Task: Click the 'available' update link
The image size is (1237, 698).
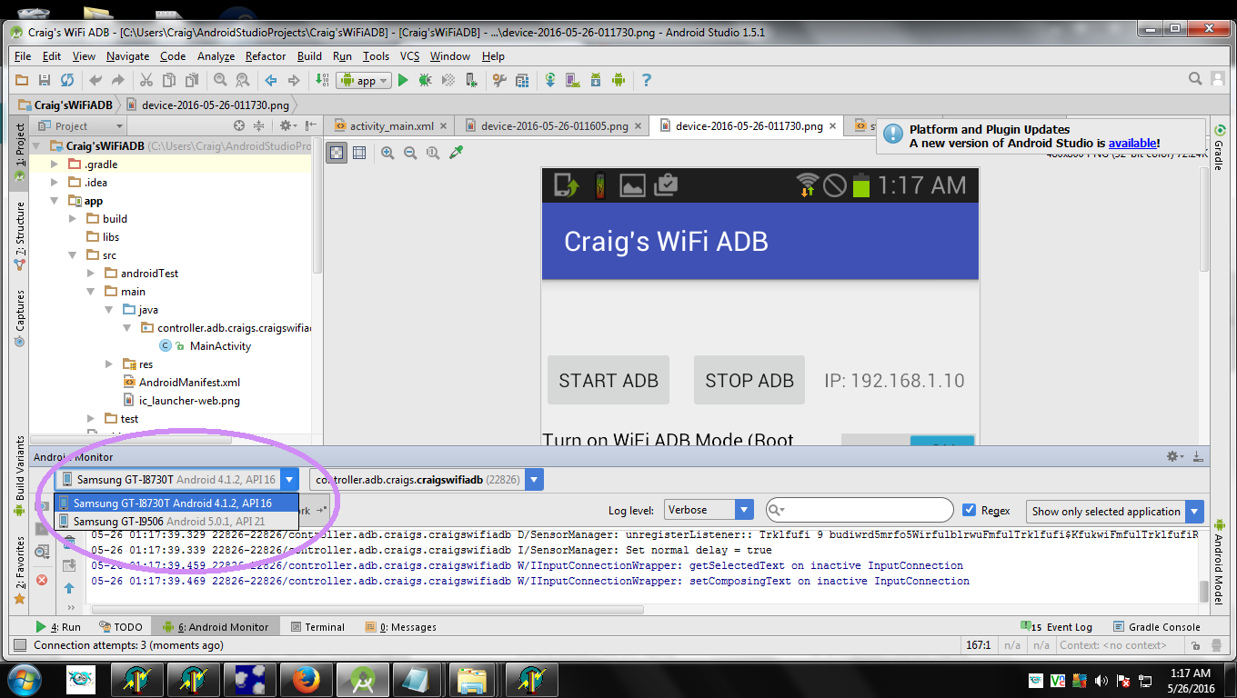Action: pos(1132,143)
